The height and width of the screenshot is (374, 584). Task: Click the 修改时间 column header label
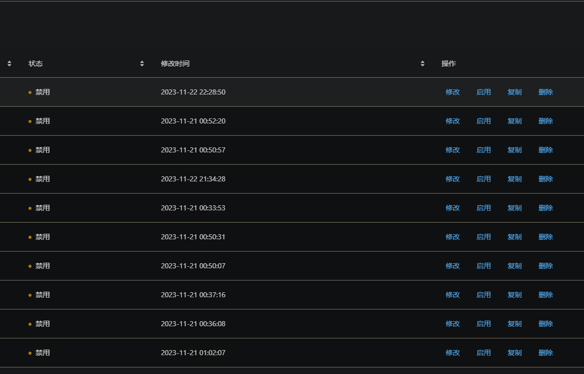pos(174,63)
